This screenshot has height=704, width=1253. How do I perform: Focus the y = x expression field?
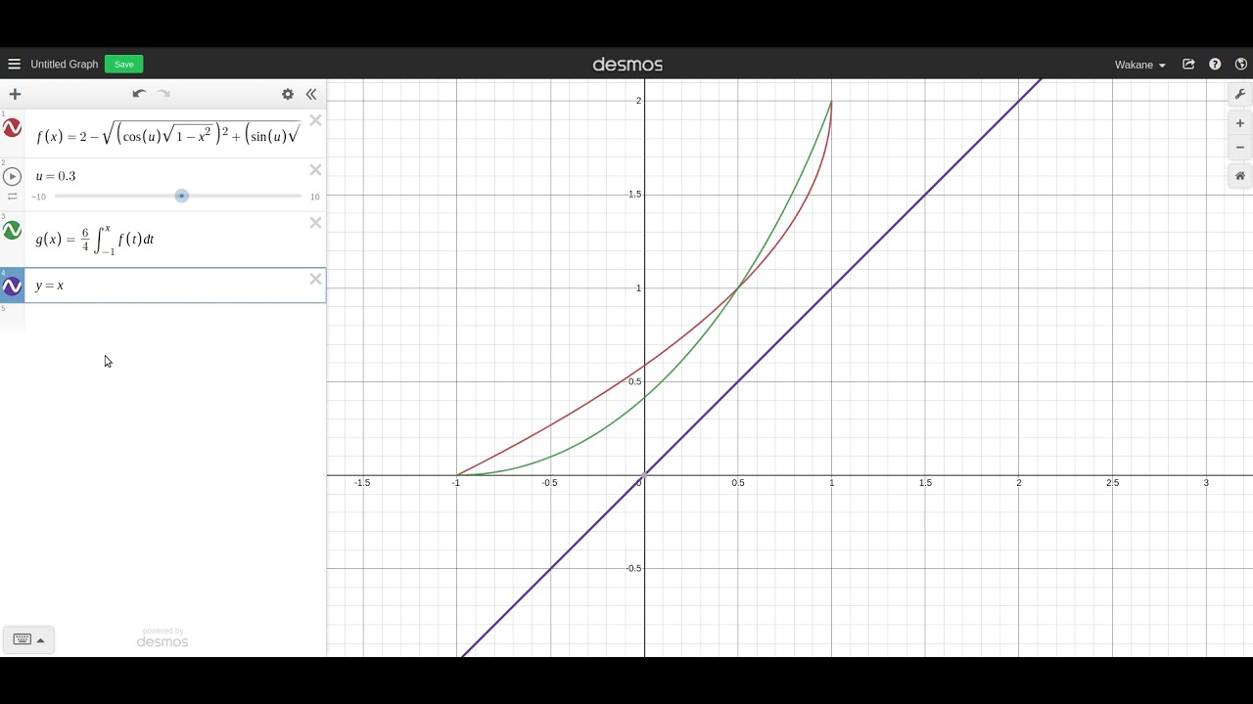point(166,286)
